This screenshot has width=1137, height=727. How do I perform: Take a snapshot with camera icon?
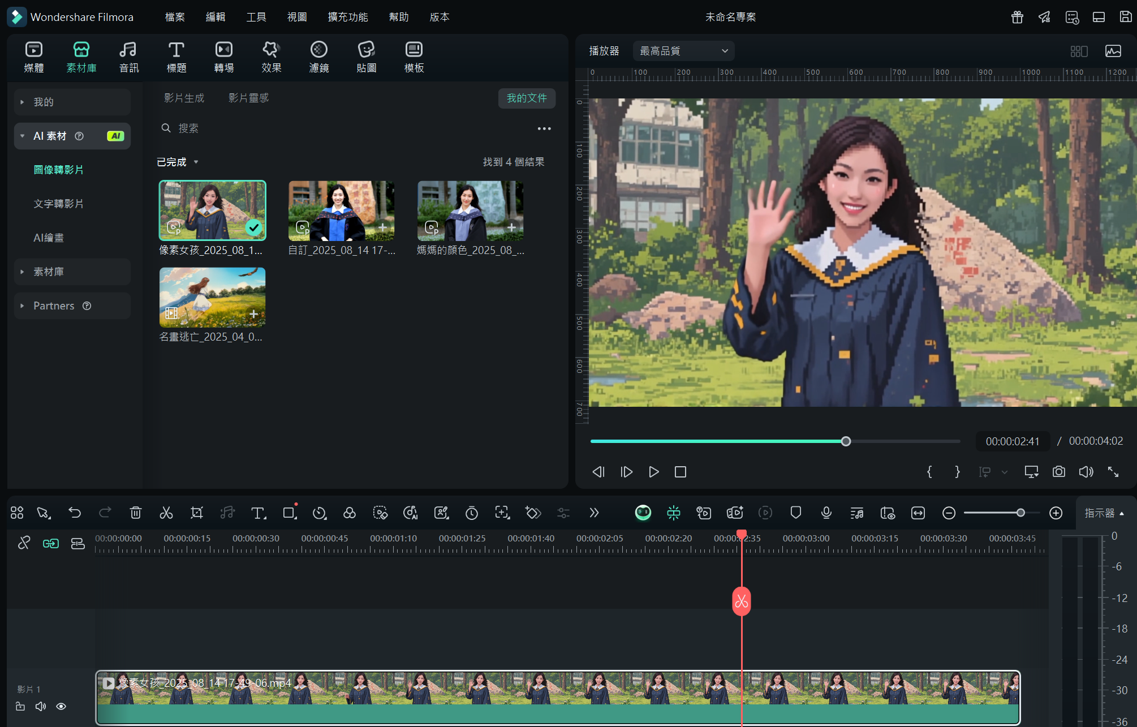(1059, 472)
